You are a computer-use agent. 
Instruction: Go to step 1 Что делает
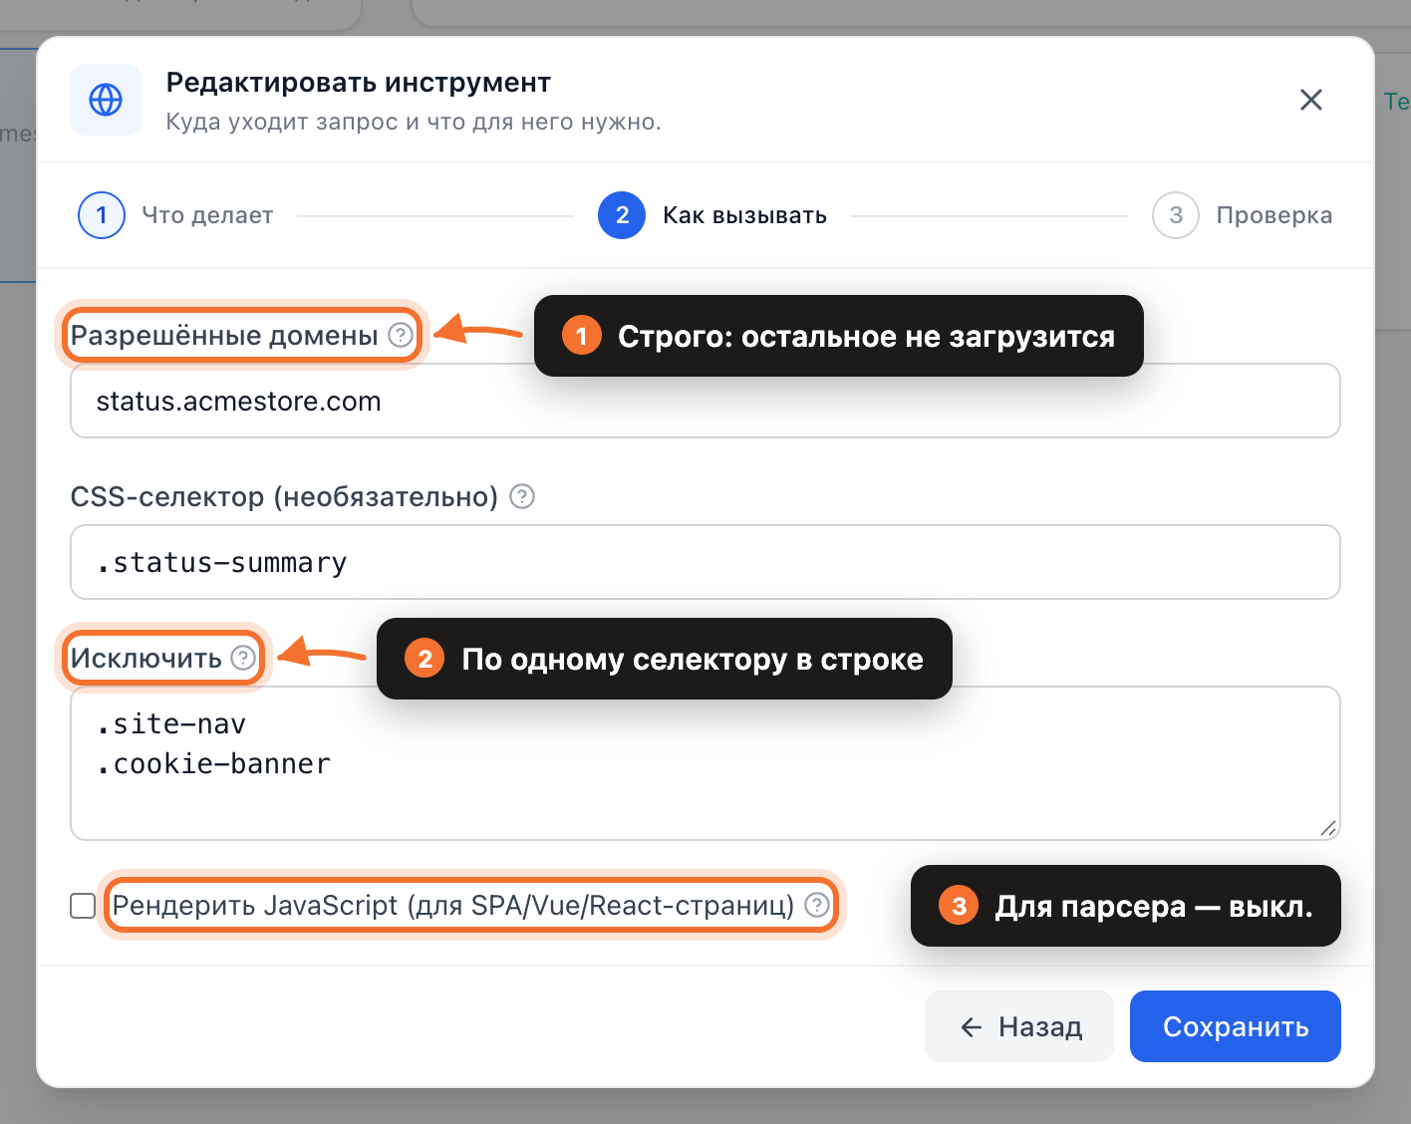coord(176,215)
